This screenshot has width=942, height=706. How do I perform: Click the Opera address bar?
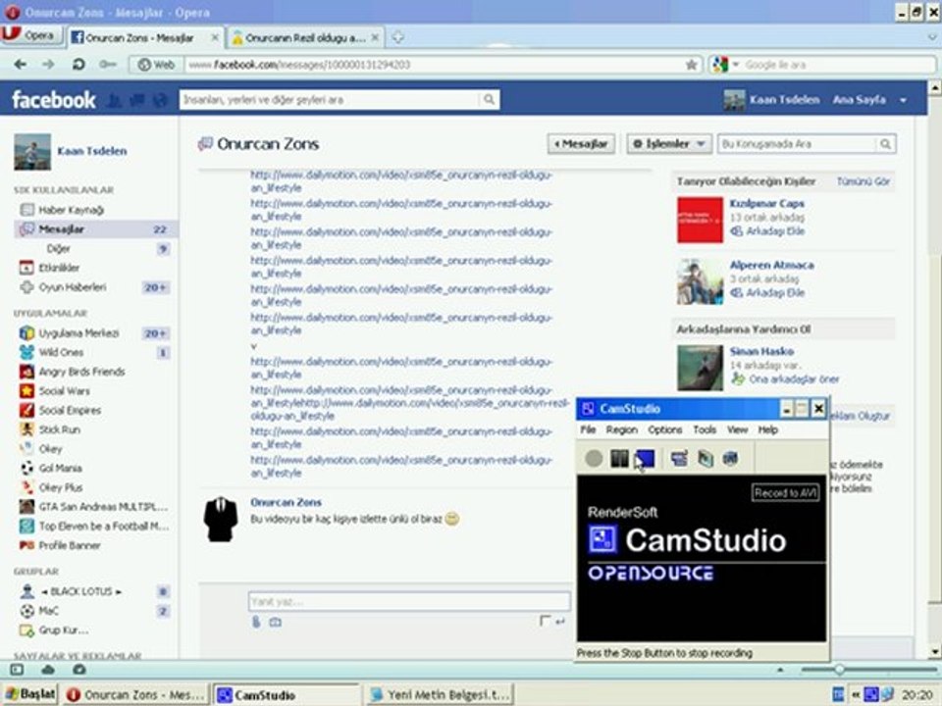click(x=435, y=65)
